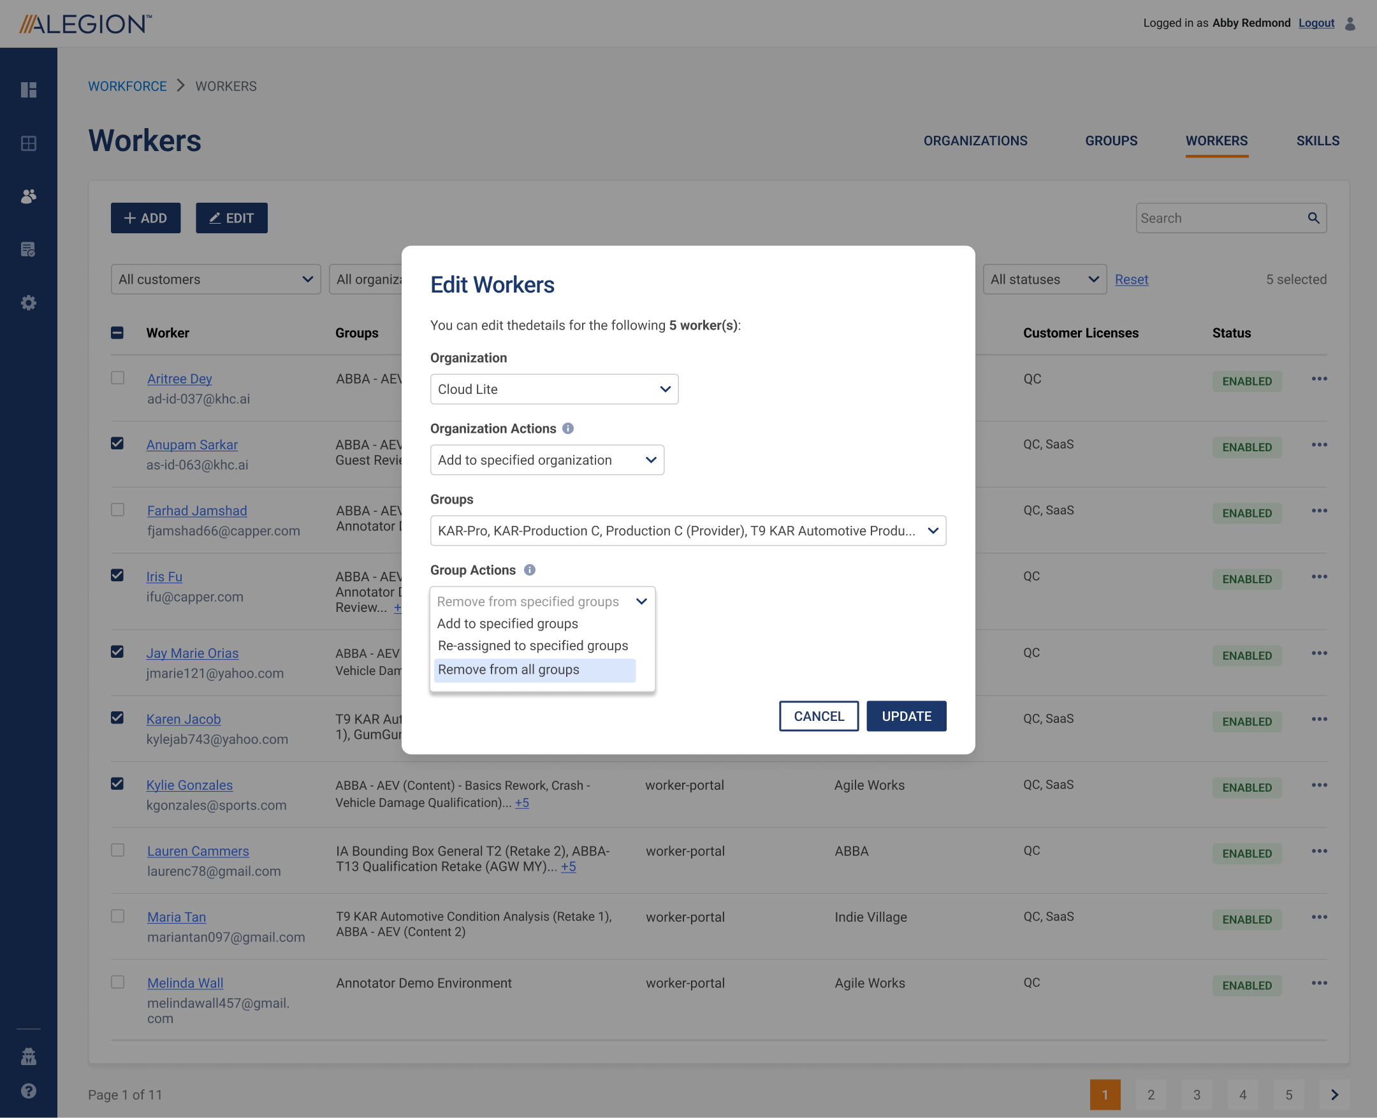Image resolution: width=1377 pixels, height=1118 pixels.
Task: Uncheck the Iris Fu checkbox
Action: tap(117, 576)
